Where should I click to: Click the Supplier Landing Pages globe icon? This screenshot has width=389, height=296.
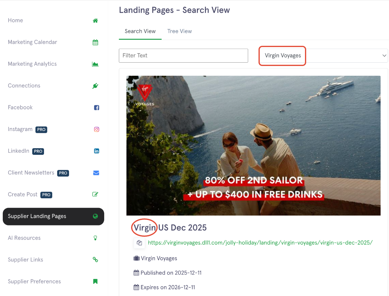pos(95,216)
